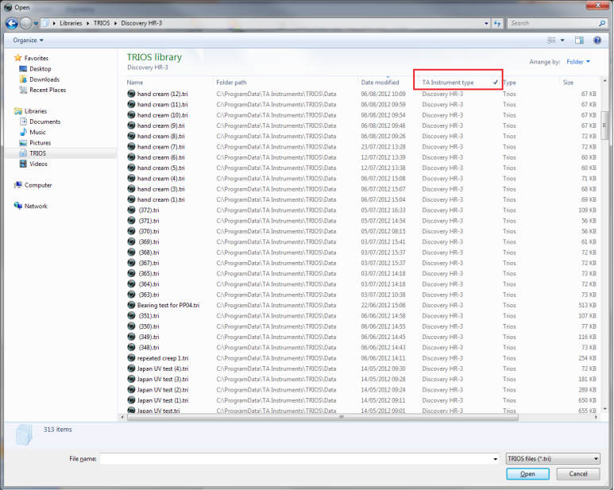Open the Help question mark icon
The image size is (614, 490).
[x=597, y=40]
